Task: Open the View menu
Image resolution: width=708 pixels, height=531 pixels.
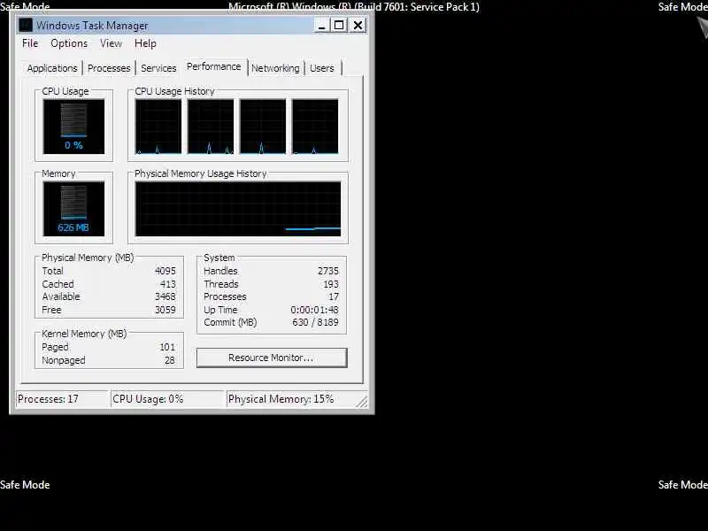Action: tap(112, 43)
